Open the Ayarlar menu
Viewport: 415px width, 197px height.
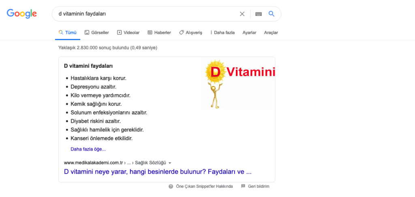[x=249, y=32]
